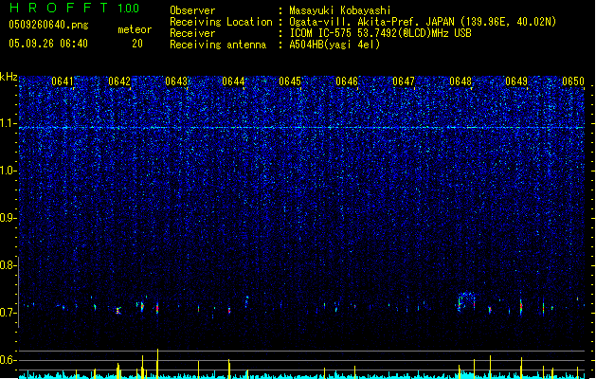Click the Receiving Location label
Screen dimensions: 596x379
tap(221, 22)
